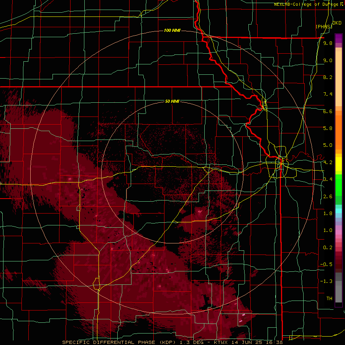Click the 1.8 scale value
The image size is (345, 345).
[x=328, y=214]
